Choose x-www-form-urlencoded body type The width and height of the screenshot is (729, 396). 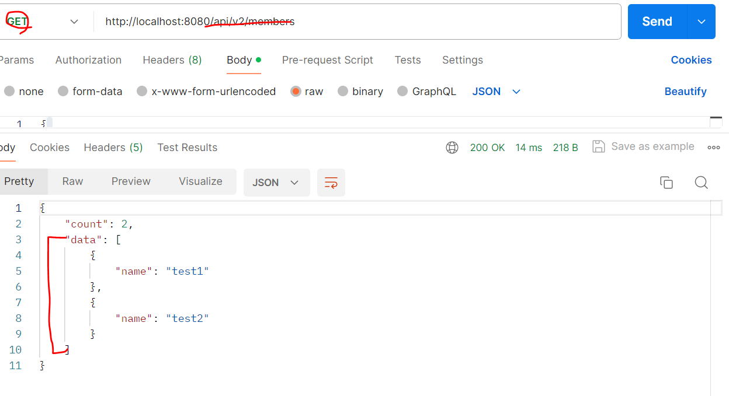point(142,92)
